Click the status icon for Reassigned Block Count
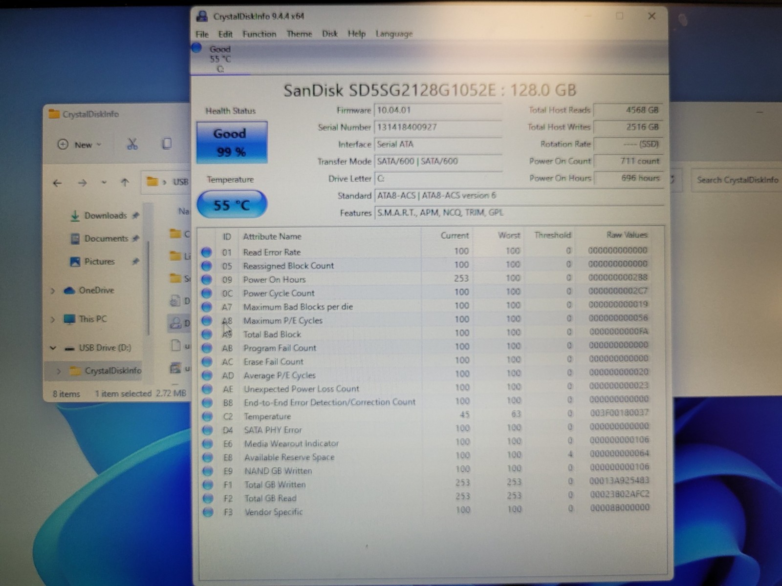Screen dimensions: 782x586 (x=207, y=266)
